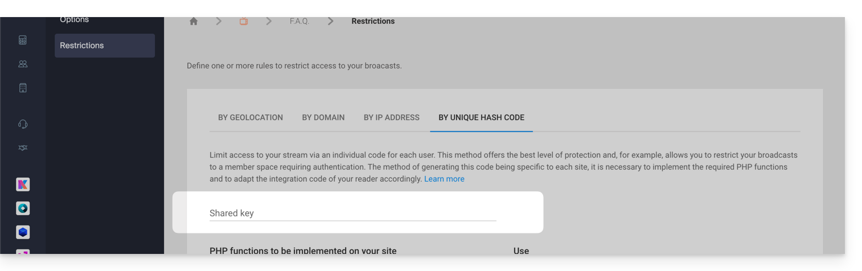Open the colorful K app icon

coord(23,184)
